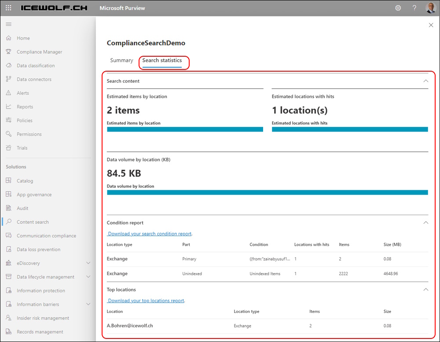Viewport: 440px width, 342px height.
Task: Close the ComplianceSearchDemo flyout panel
Action: coord(431,25)
